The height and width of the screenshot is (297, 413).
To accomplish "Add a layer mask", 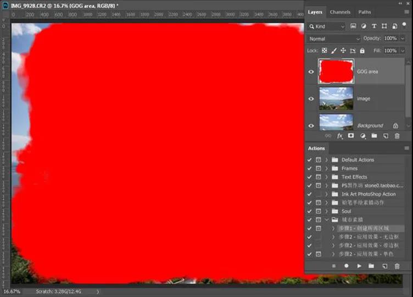I will pos(351,136).
